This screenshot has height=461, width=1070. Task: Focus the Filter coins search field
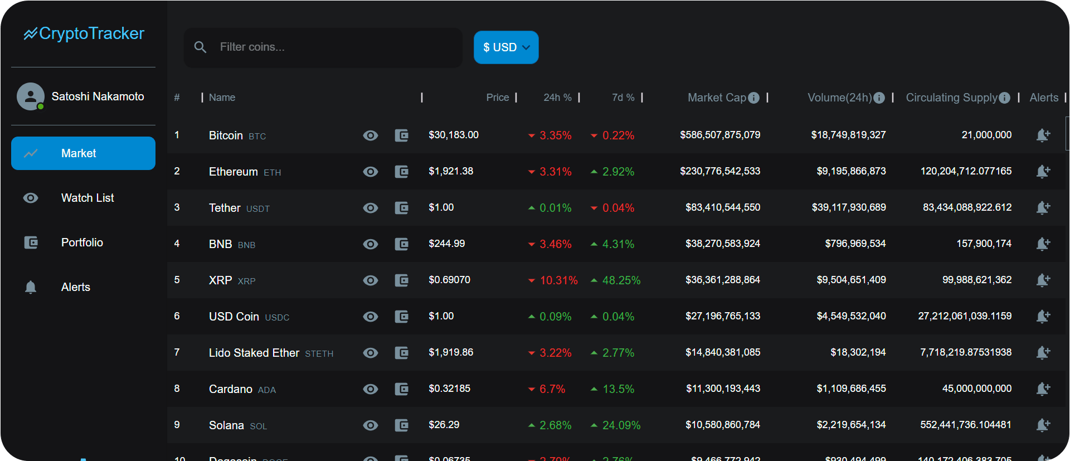[334, 47]
